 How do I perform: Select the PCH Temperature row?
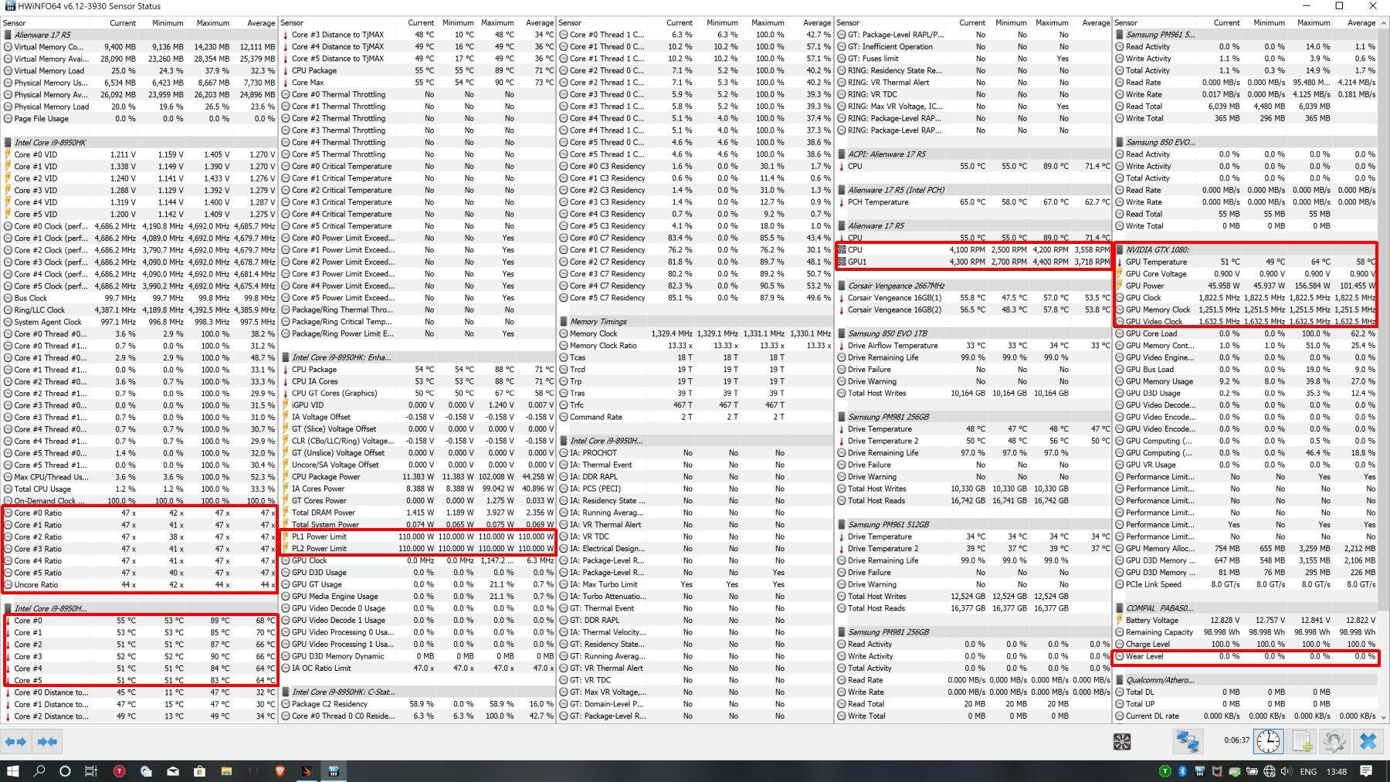click(x=973, y=201)
